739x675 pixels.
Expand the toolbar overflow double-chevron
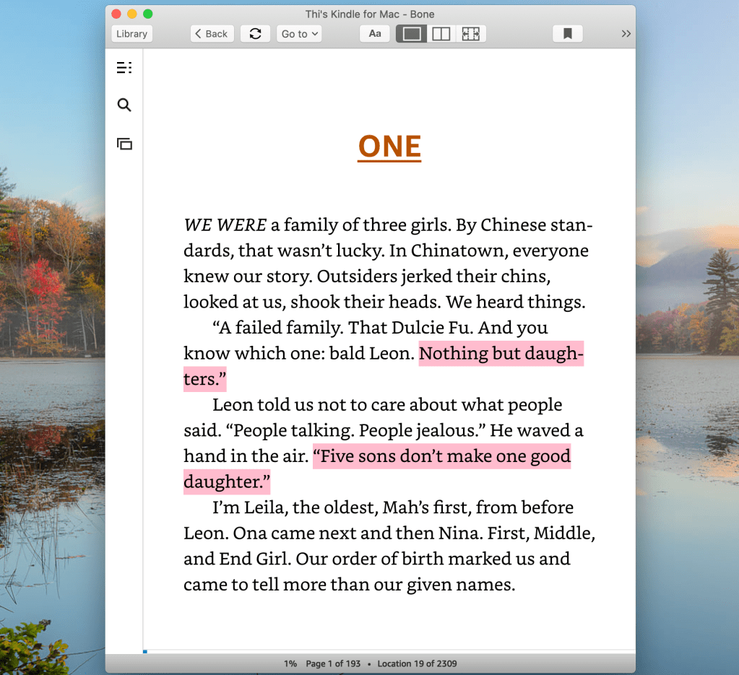point(626,34)
